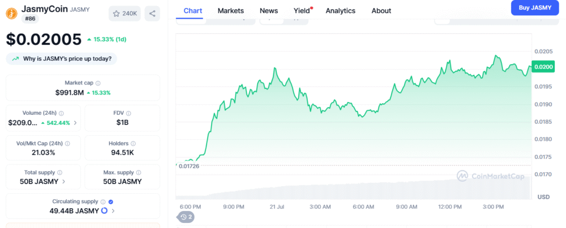Click the JasmyCoin logo icon

(x=12, y=13)
